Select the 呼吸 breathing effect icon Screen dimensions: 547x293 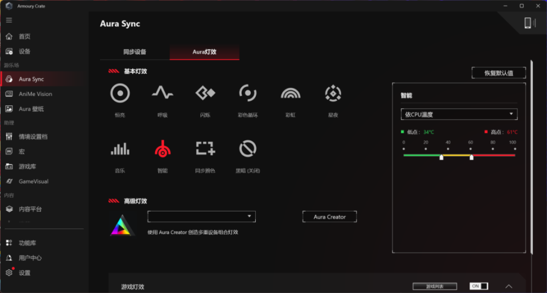(x=162, y=93)
